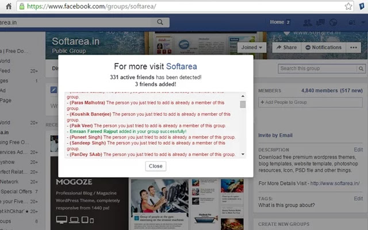Go to Facebook Home

coord(277,22)
